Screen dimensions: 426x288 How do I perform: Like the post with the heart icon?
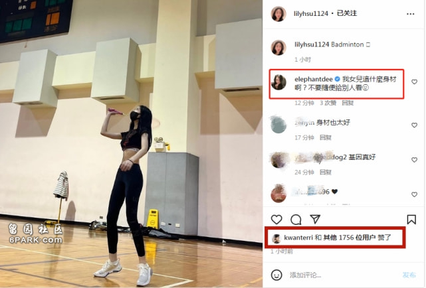click(x=276, y=220)
